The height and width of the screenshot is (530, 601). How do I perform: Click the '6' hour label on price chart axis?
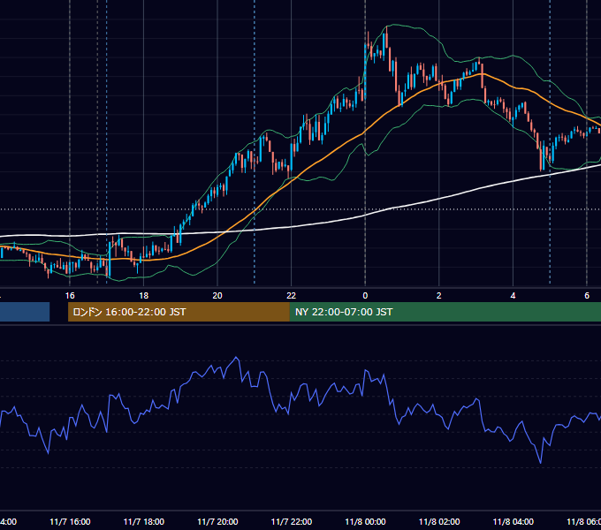[587, 296]
